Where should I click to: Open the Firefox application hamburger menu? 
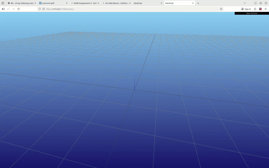coord(266,9)
